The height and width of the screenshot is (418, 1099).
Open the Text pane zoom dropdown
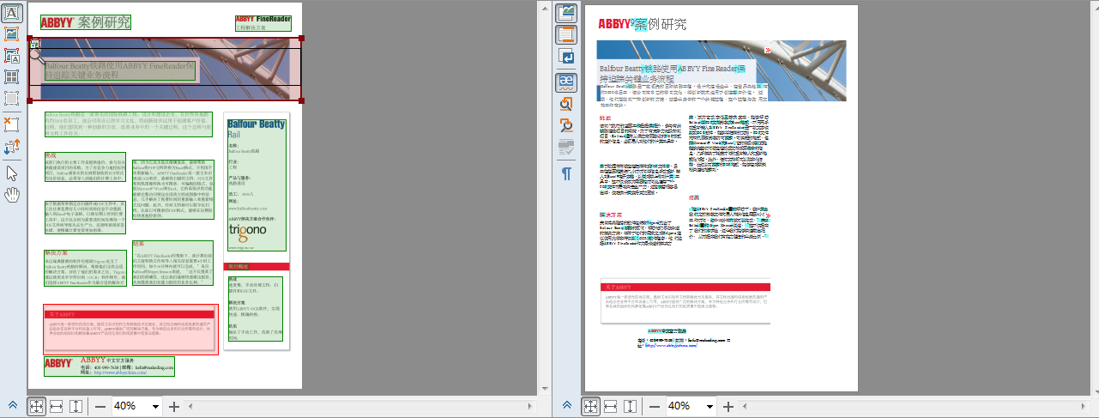(x=710, y=406)
